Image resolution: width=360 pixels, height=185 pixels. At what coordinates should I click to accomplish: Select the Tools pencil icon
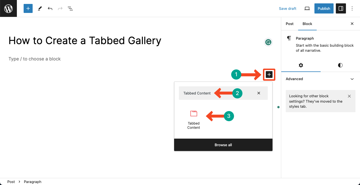40,8
